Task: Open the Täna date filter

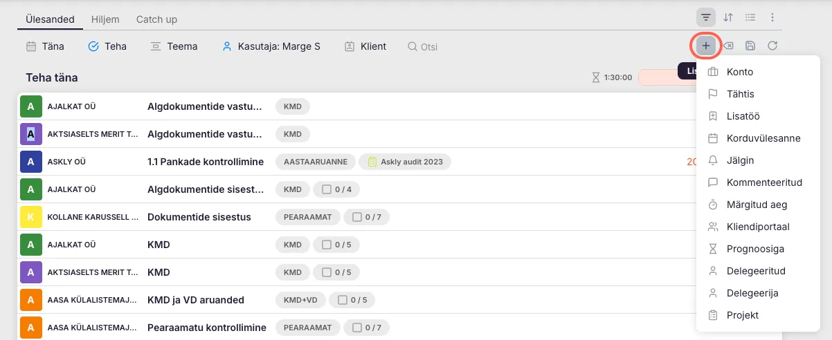Action: (x=45, y=46)
